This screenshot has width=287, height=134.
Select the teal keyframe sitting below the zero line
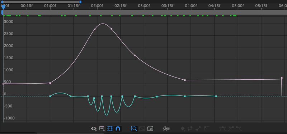point(94,98)
